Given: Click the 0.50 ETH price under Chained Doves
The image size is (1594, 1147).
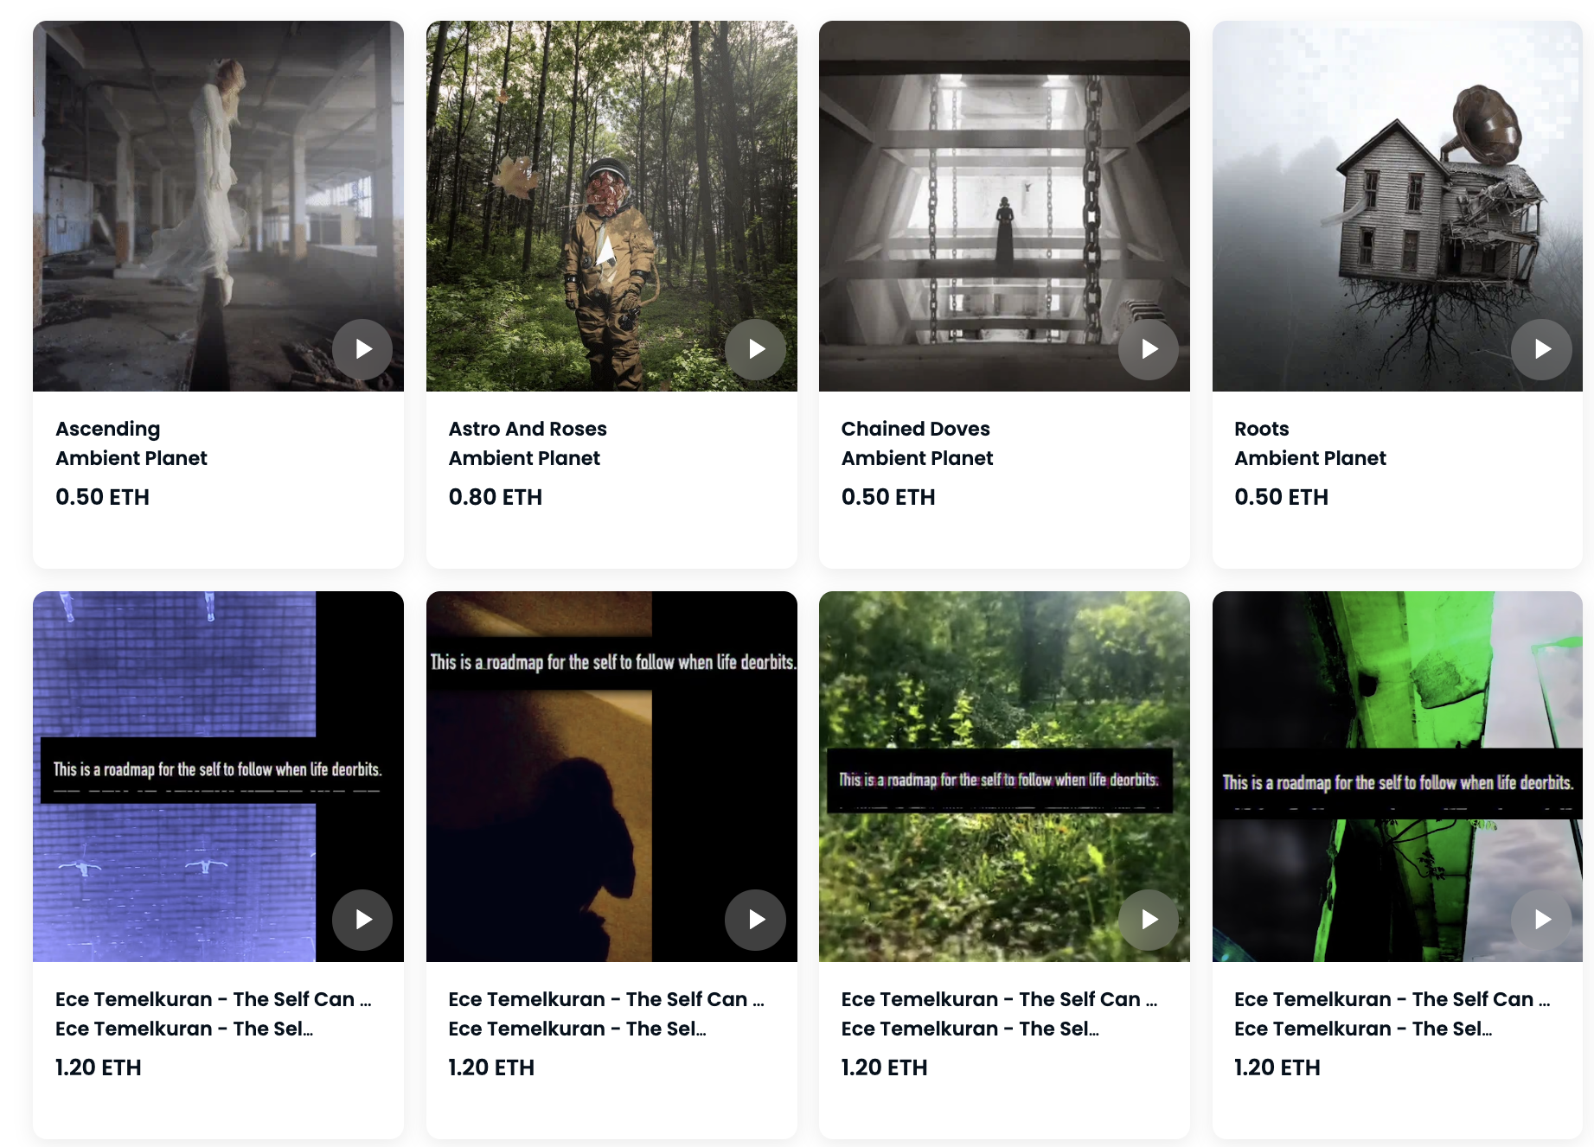Looking at the screenshot, I should point(888,497).
